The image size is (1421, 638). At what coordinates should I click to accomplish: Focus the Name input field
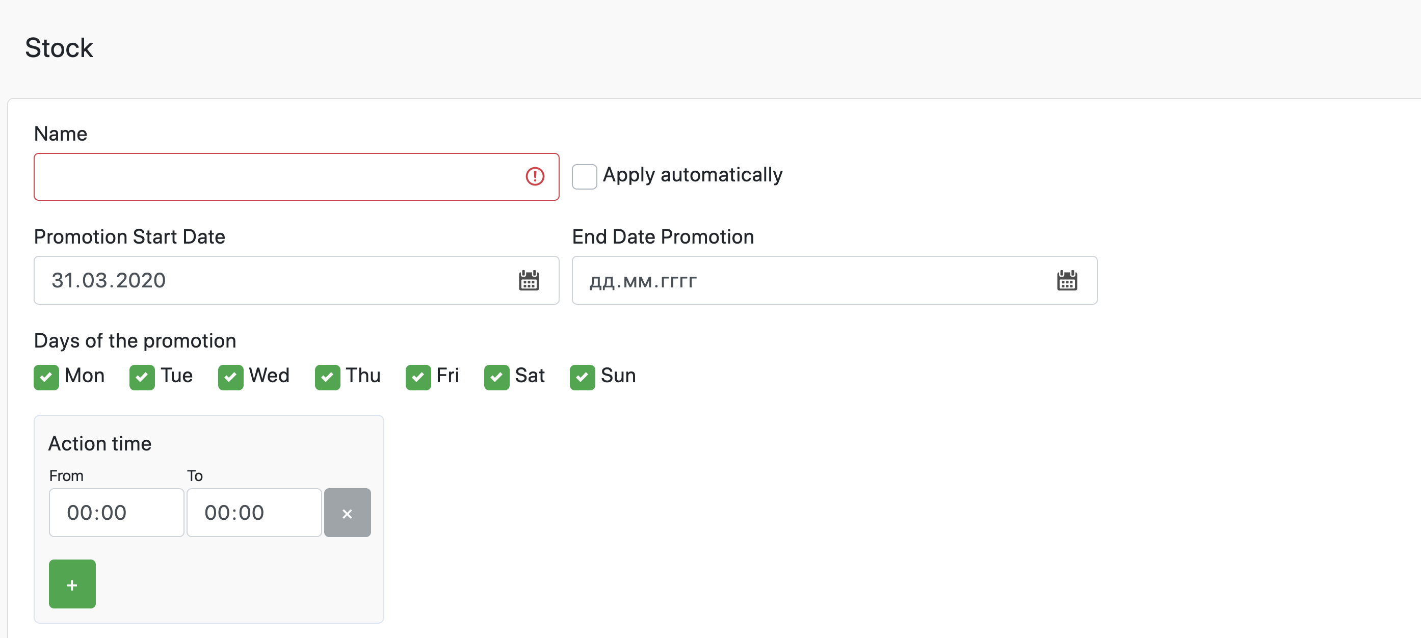276,176
